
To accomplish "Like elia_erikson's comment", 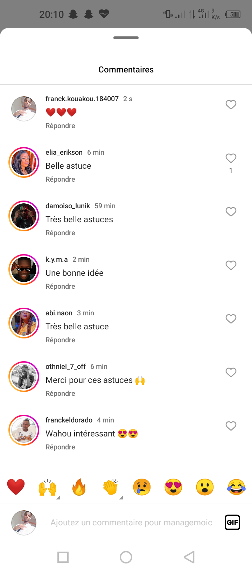I will coord(231,158).
